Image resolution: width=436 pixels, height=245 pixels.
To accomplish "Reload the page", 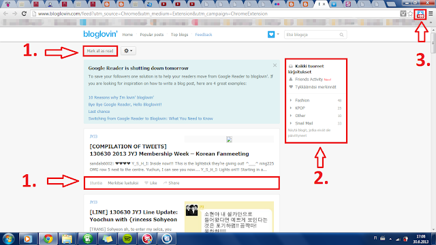I will pyautogui.click(x=24, y=14).
